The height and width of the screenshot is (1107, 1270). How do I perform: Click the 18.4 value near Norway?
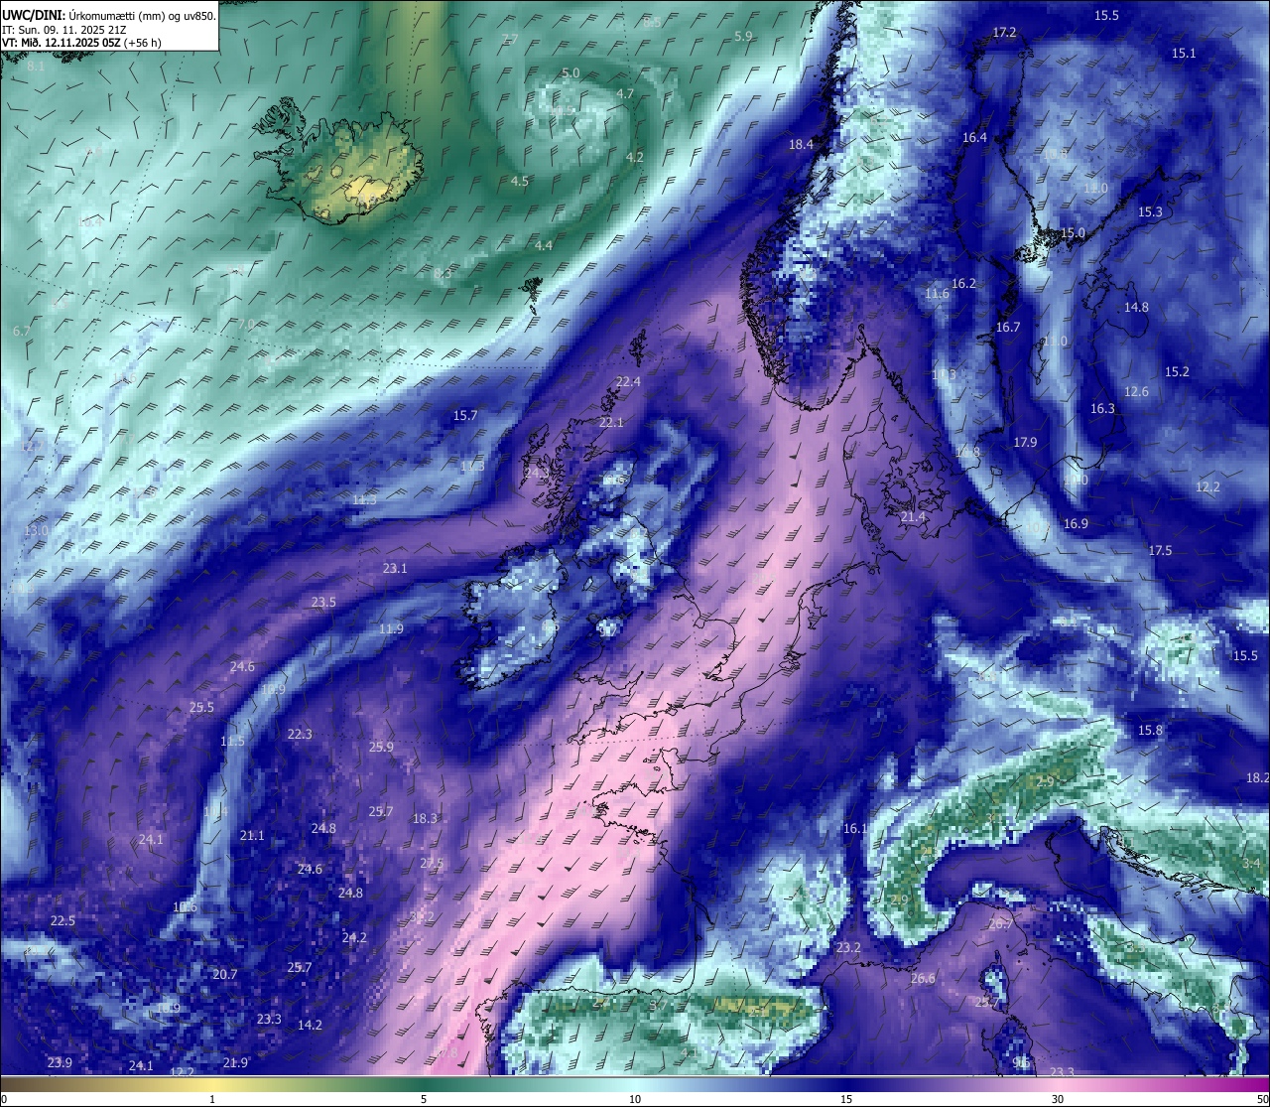(x=801, y=145)
